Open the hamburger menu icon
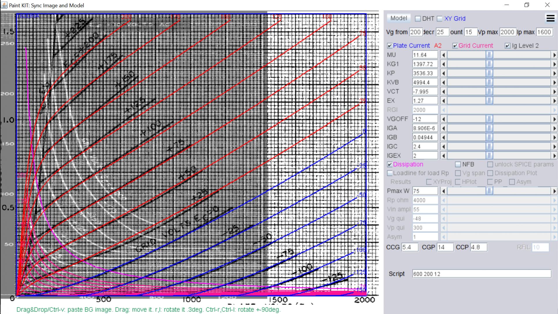The height and width of the screenshot is (314, 558). 550,18
